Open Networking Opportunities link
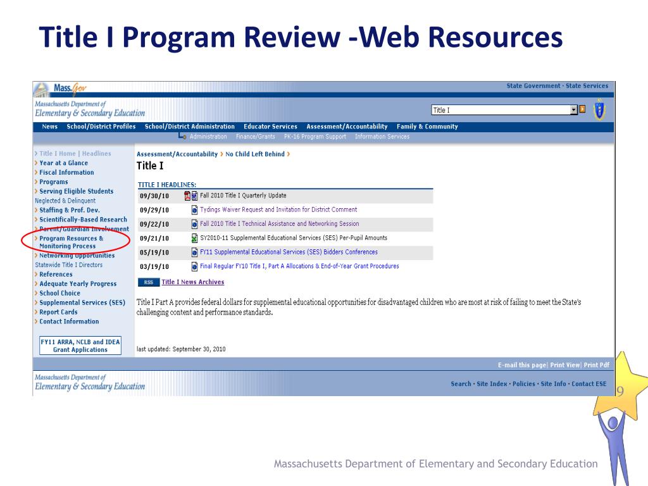The width and height of the screenshot is (648, 486). point(77,256)
